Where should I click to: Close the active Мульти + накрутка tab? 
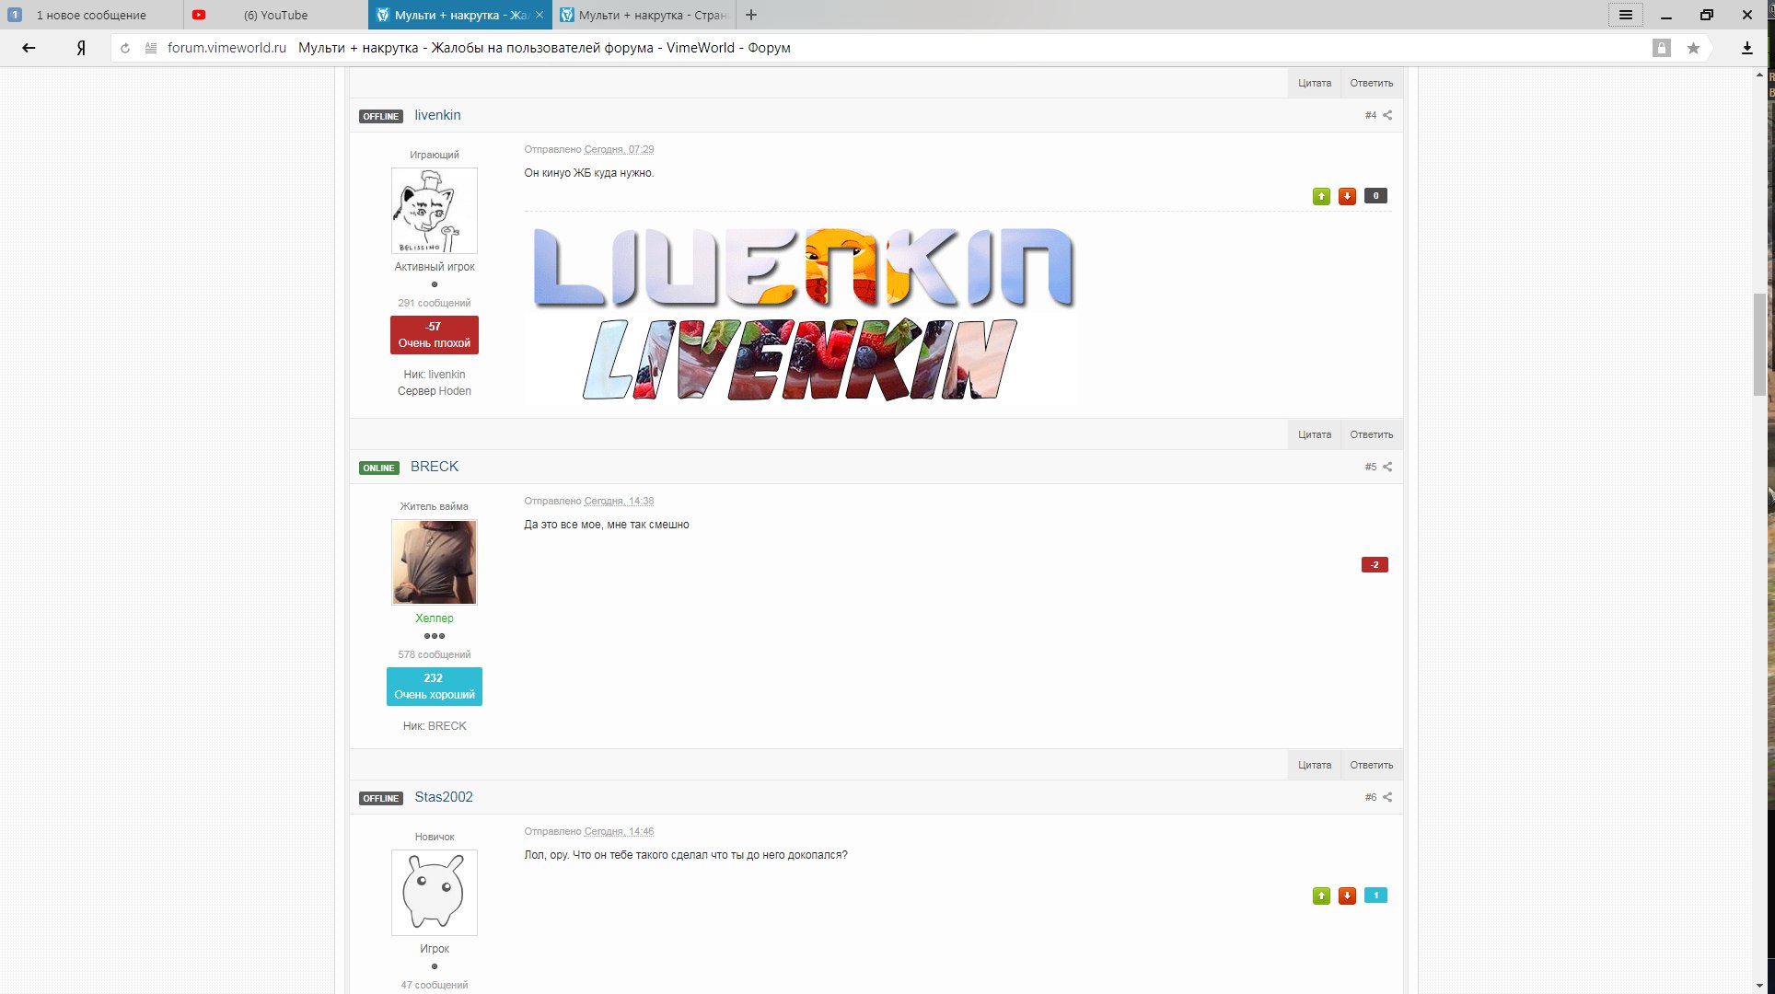539,15
